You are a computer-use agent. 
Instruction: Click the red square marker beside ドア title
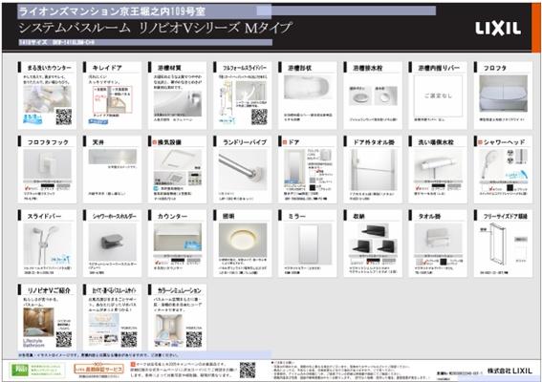click(x=285, y=142)
